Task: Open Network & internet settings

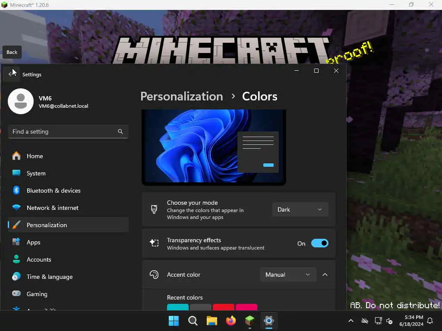Action: coord(68,208)
